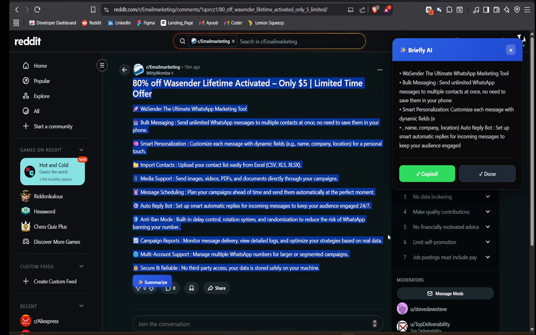The width and height of the screenshot is (536, 335).
Task: Click the search magnifier icon
Action: 183,41
